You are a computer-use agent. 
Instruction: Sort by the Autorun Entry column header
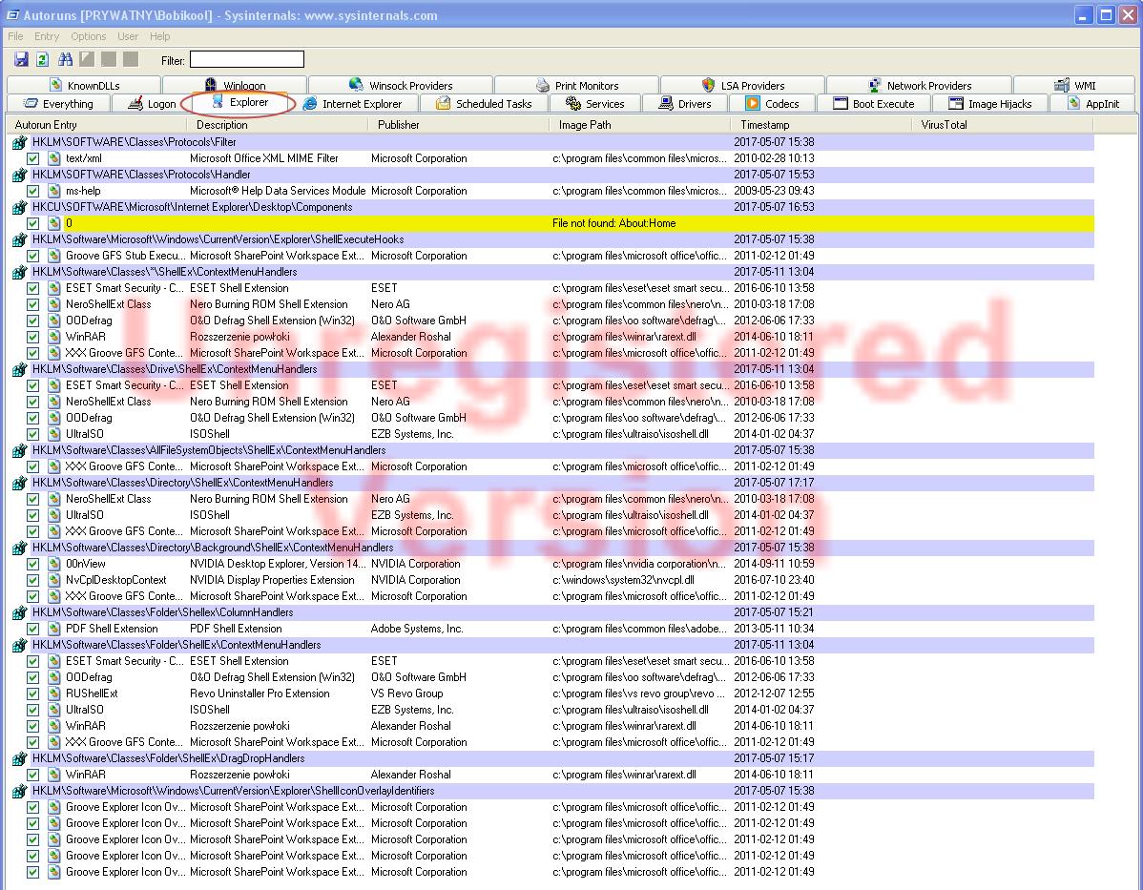pos(96,125)
